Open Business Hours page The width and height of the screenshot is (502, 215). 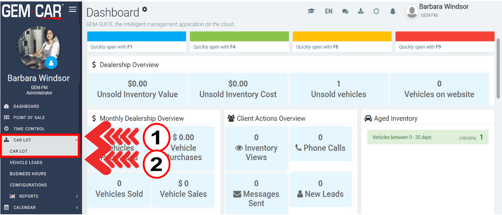tap(28, 174)
